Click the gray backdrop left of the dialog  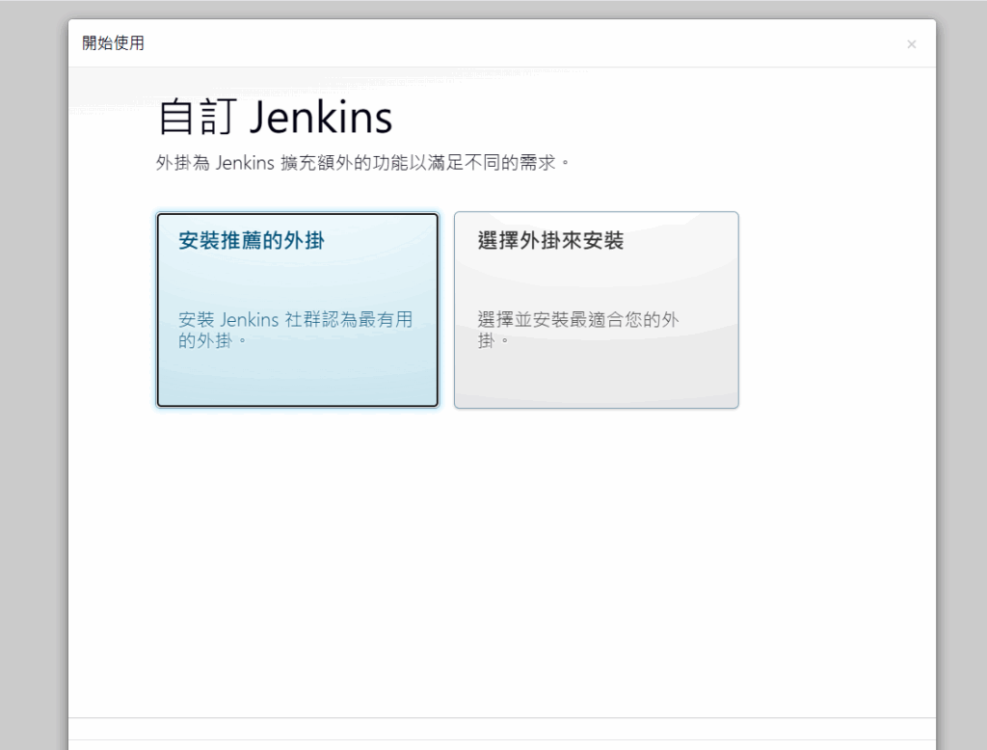tap(34, 386)
